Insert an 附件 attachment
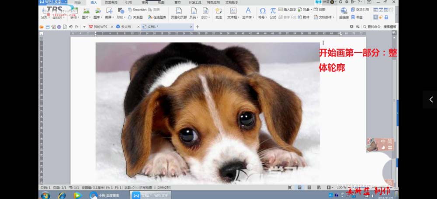 [304, 17]
